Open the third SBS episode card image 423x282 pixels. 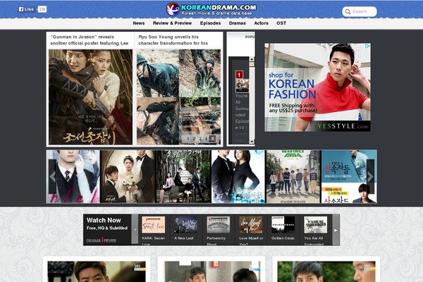[326, 271]
